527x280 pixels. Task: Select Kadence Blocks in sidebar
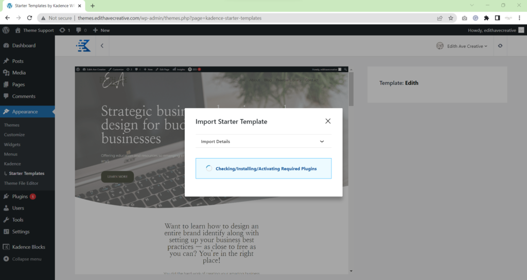click(x=28, y=247)
